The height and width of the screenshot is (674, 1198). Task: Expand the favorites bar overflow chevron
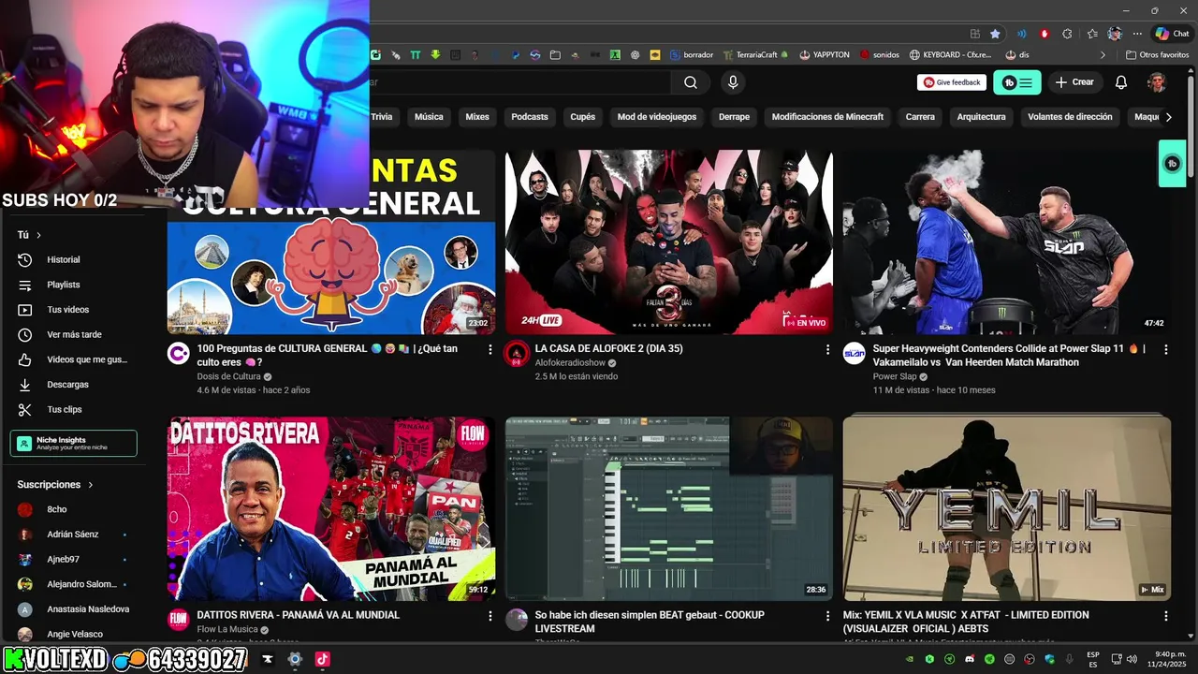pos(1103,55)
